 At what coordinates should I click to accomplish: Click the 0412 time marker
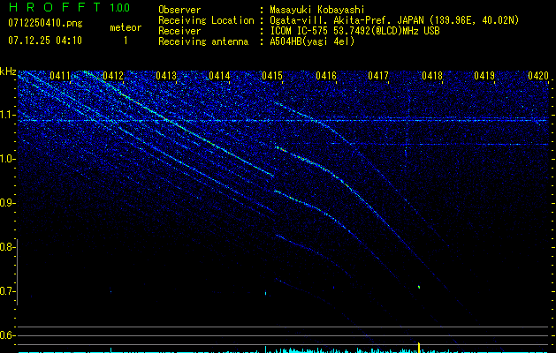[x=113, y=76]
